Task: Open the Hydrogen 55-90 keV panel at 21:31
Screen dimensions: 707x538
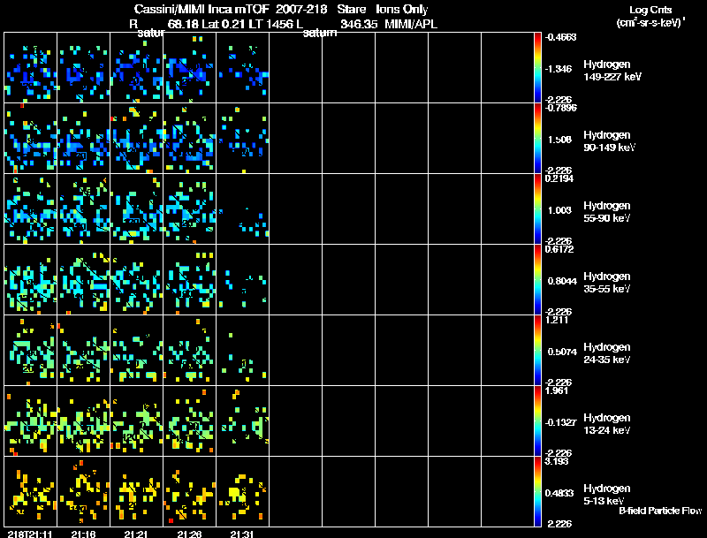Action: (242, 209)
